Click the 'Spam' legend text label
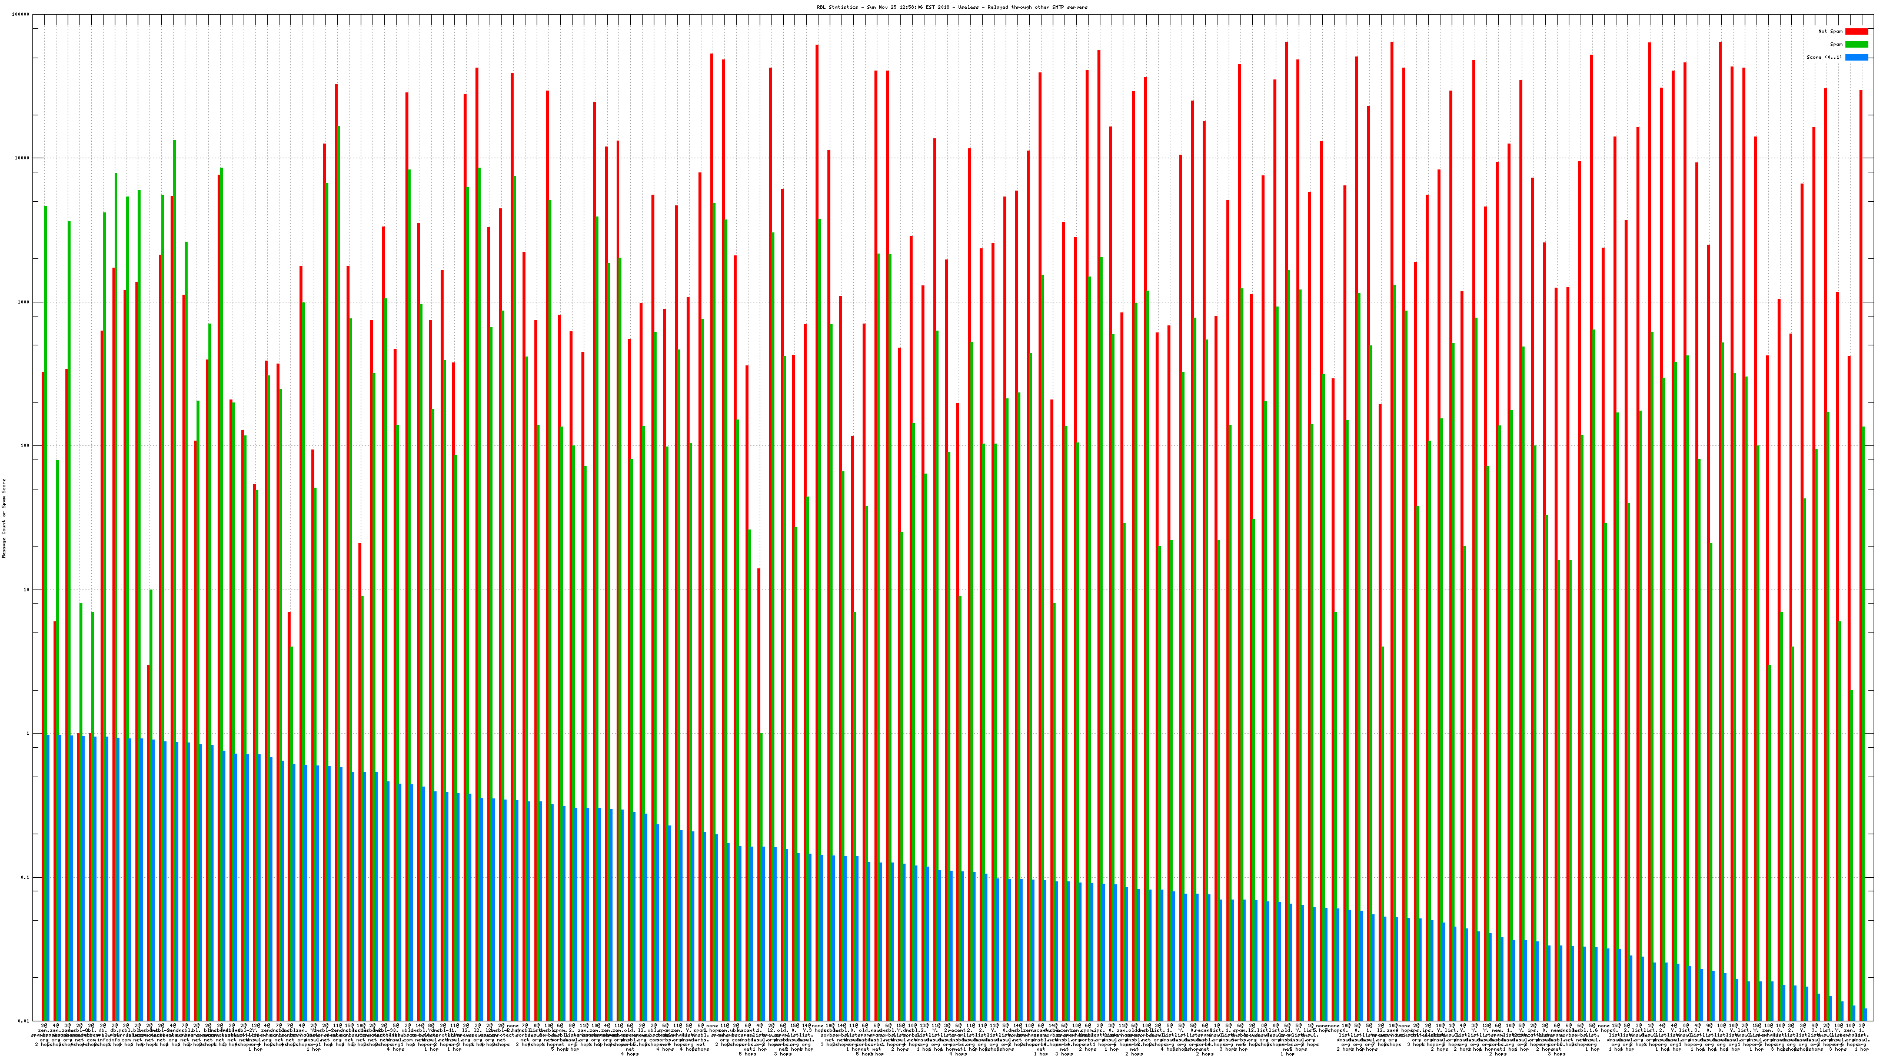The image size is (1883, 1059). click(x=1836, y=45)
